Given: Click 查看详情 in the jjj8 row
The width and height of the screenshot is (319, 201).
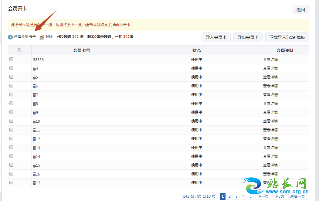Looking at the screenshot, I should (270, 103).
